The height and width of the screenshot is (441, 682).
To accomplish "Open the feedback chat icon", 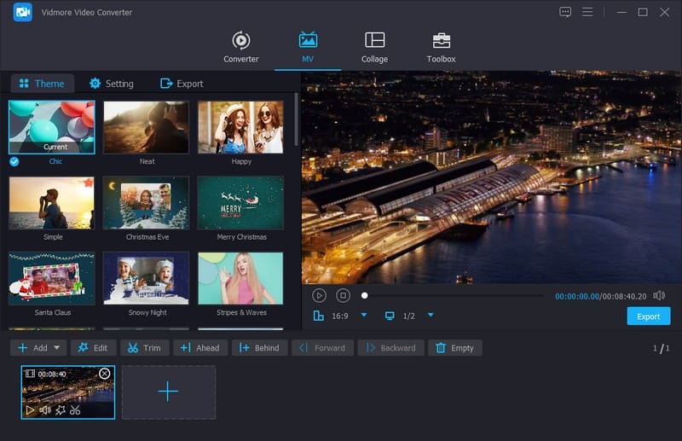I will [565, 12].
